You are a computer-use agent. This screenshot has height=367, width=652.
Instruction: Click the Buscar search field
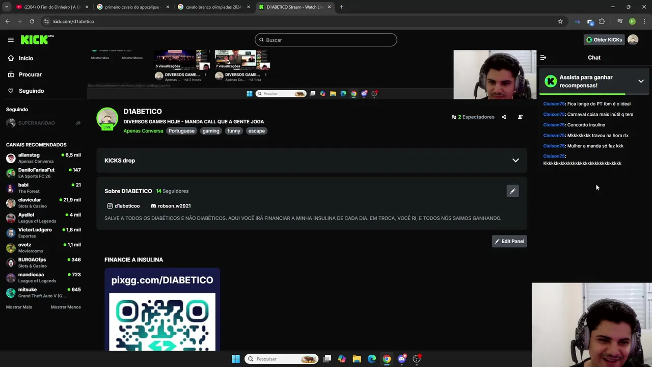click(x=326, y=40)
